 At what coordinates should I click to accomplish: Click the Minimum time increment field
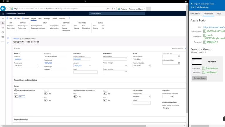(x=168, y=96)
